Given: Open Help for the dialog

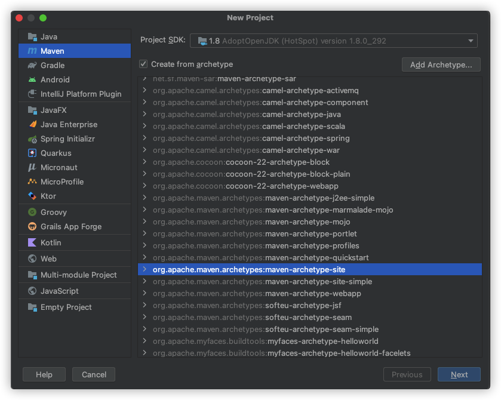Looking at the screenshot, I should click(44, 374).
